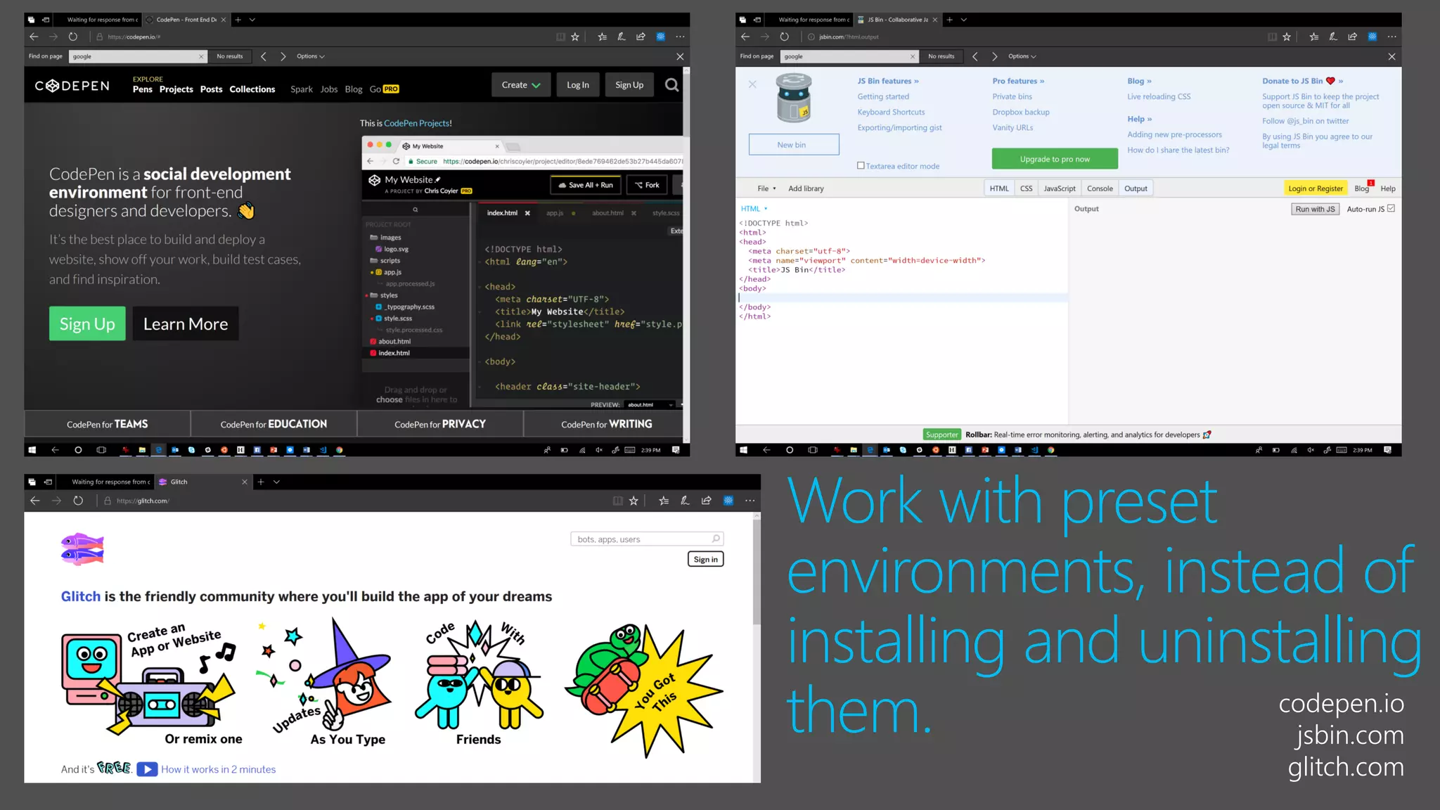Switch to the CSS panel in JS Bin
This screenshot has height=810, width=1440.
point(1026,188)
